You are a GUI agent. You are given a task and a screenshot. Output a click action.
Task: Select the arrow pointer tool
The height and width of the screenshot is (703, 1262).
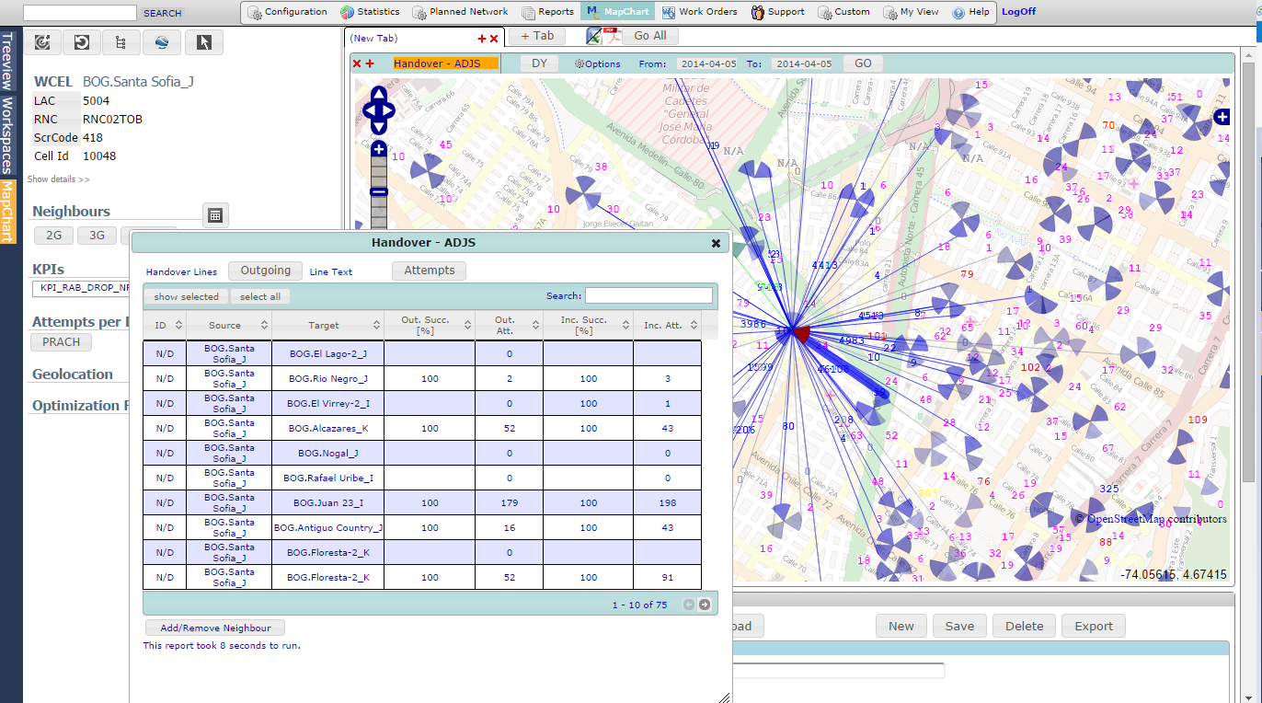pos(203,42)
